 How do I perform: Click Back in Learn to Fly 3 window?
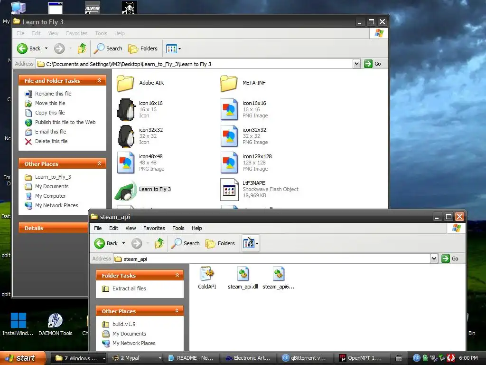click(28, 48)
